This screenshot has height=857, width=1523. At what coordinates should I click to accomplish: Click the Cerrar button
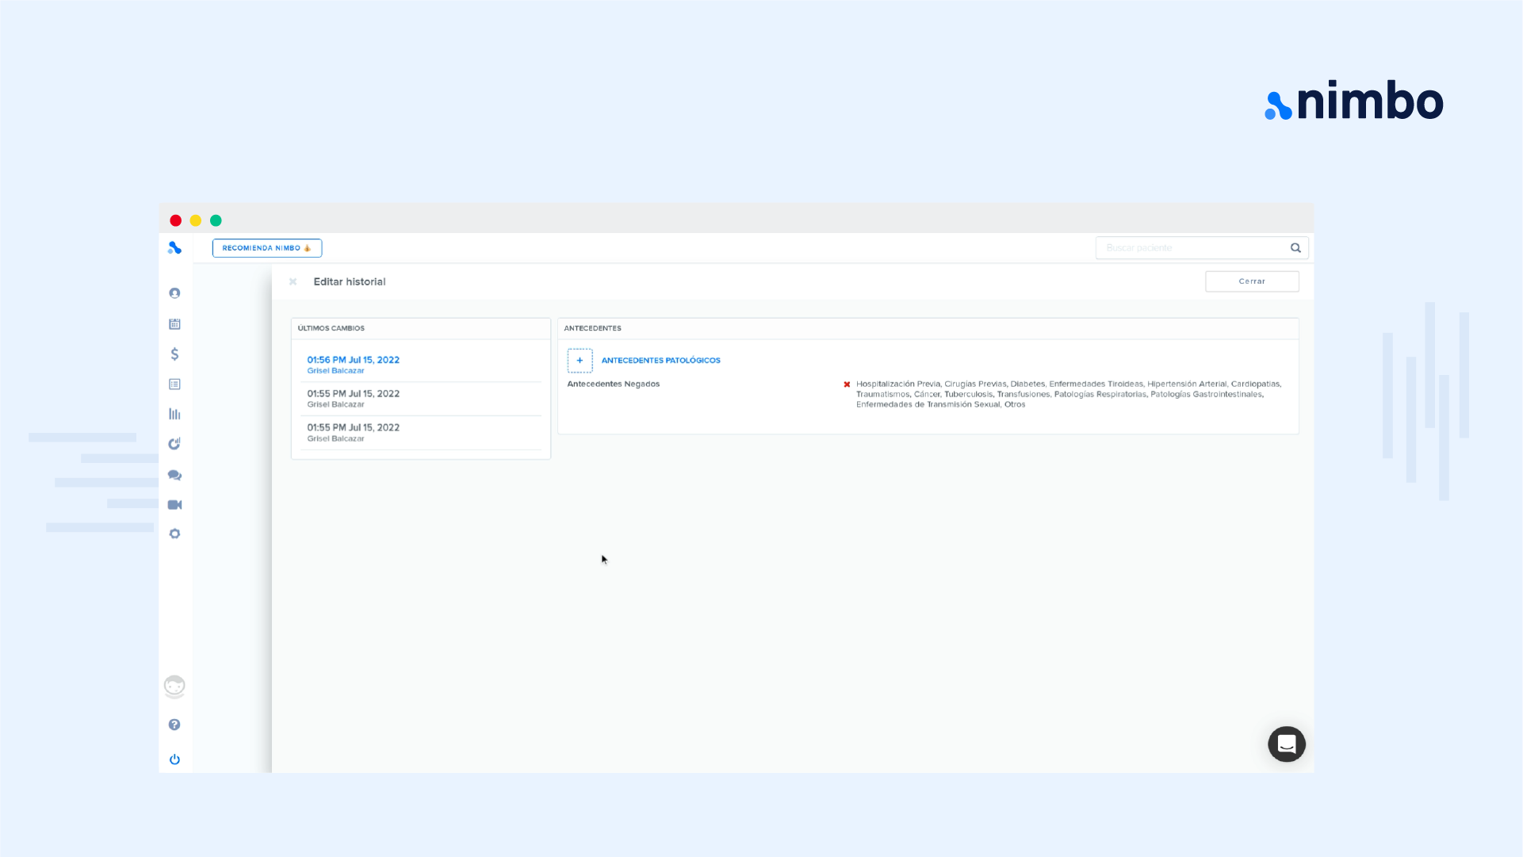(1251, 281)
